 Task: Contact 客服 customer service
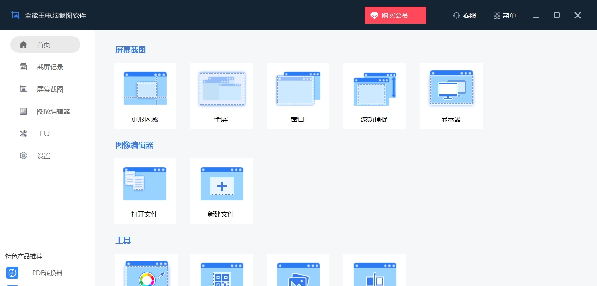[x=465, y=16]
